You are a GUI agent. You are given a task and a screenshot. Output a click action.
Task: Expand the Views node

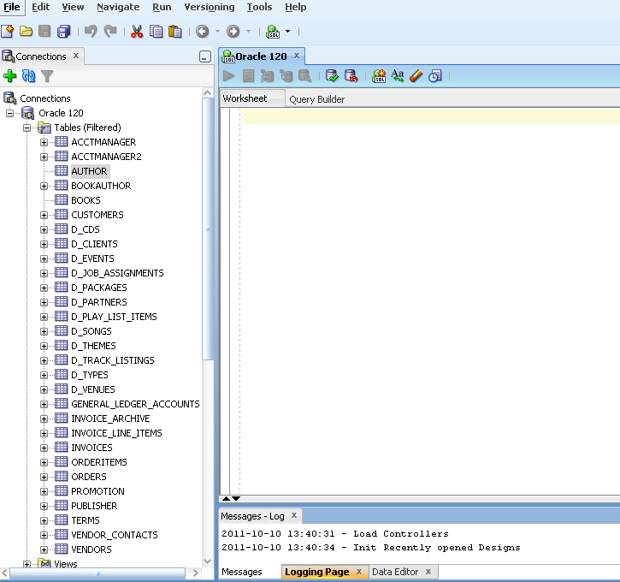click(27, 564)
